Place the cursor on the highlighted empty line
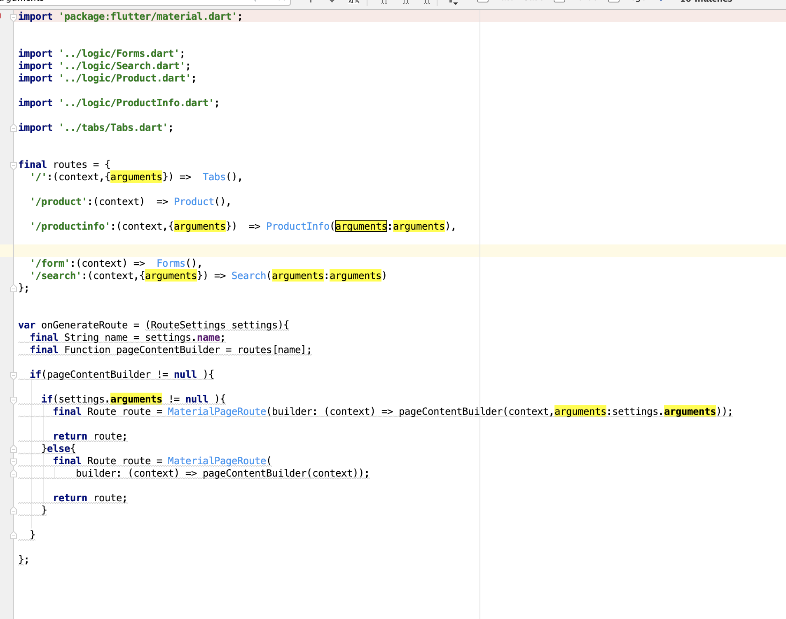 pos(247,251)
